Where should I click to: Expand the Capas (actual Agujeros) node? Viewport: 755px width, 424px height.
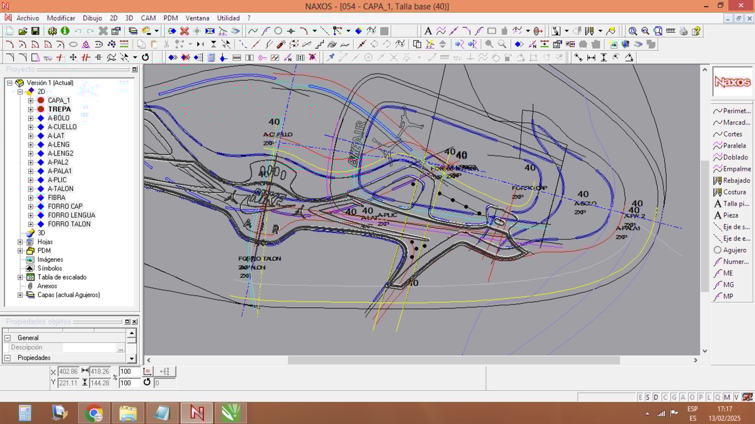(20, 295)
